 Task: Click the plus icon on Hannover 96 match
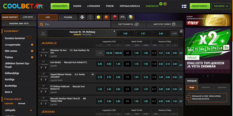181,31
